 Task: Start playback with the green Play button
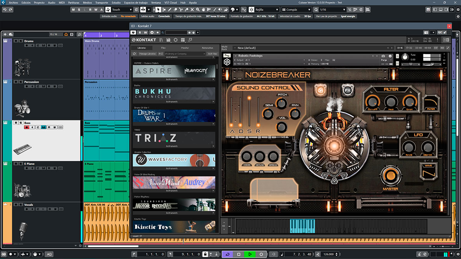250,254
